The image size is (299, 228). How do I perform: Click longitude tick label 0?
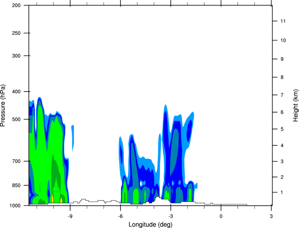click(x=221, y=216)
